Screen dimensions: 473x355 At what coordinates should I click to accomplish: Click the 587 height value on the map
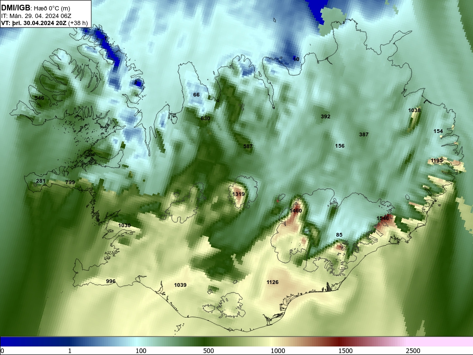248,146
